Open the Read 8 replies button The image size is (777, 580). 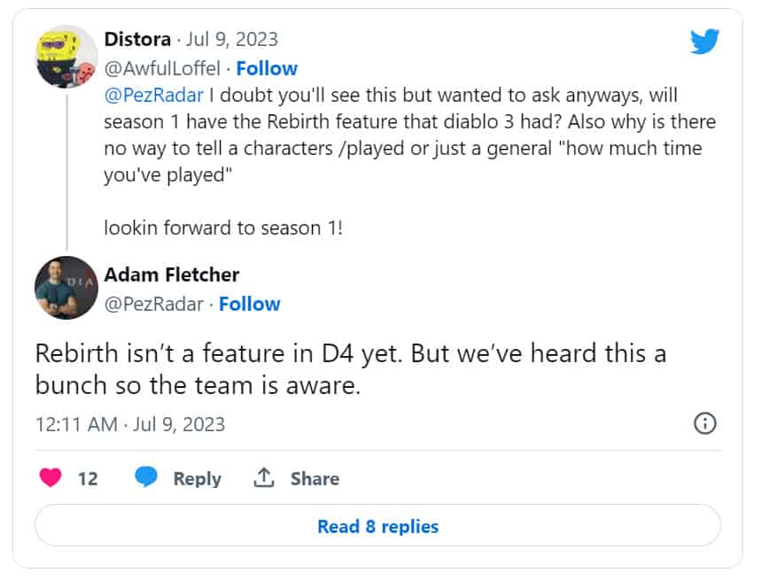pos(377,527)
